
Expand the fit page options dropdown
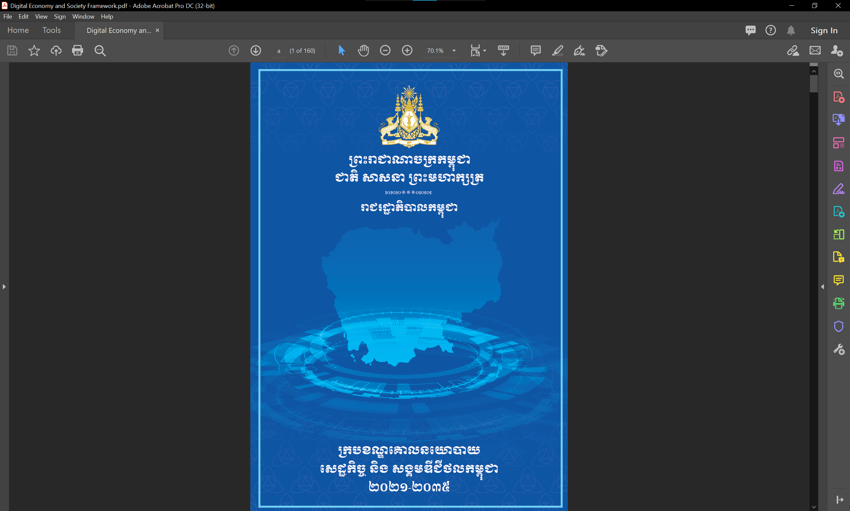[485, 50]
